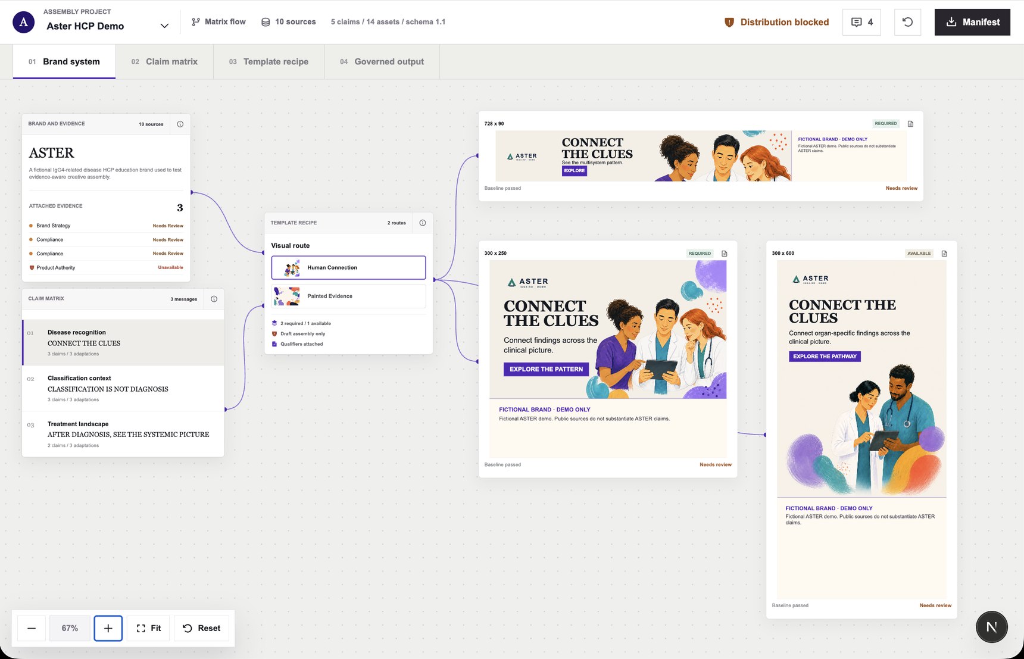Viewport: 1024px width, 659px height.
Task: Select the Product Authority evidence row
Action: (106, 267)
